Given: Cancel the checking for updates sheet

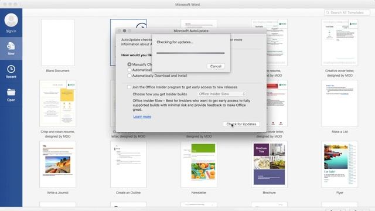Looking at the screenshot, I should pos(216,66).
